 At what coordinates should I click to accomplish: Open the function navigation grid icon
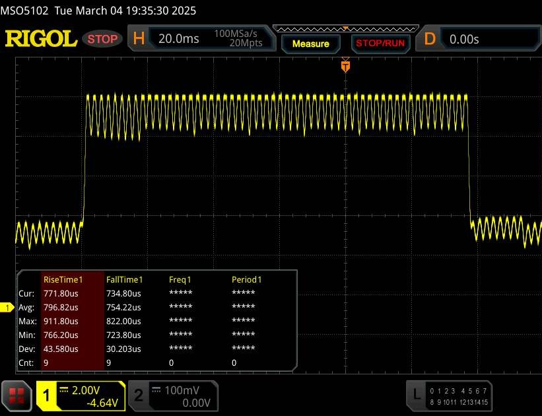pos(17,396)
